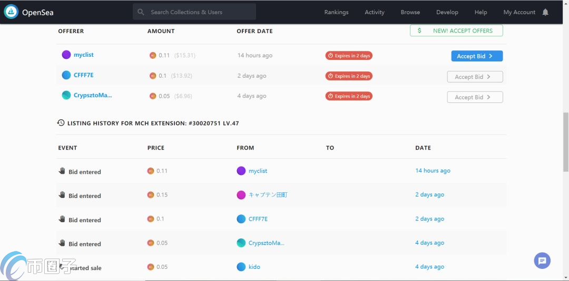
Task: Click myclist's purple avatar in offers
Action: click(66, 55)
